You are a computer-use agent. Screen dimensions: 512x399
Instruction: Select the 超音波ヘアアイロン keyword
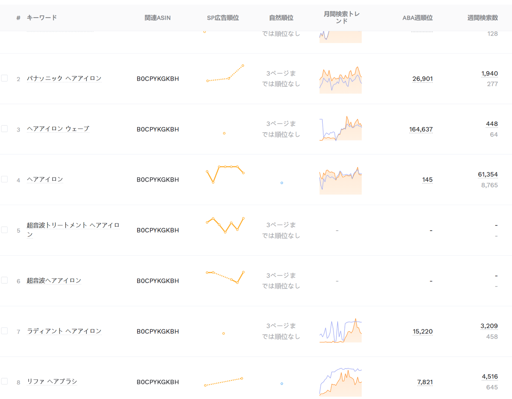(x=54, y=281)
